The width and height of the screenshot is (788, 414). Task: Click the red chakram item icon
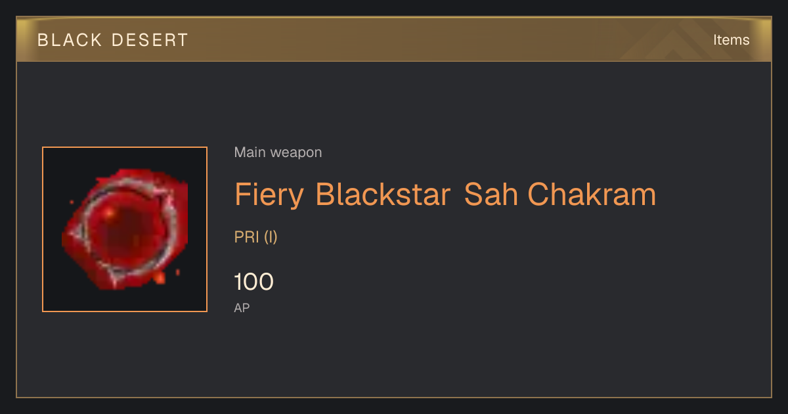125,229
